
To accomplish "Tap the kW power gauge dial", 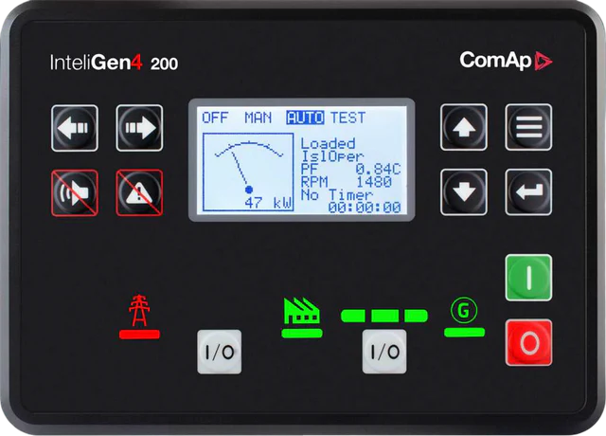I will 248,173.
